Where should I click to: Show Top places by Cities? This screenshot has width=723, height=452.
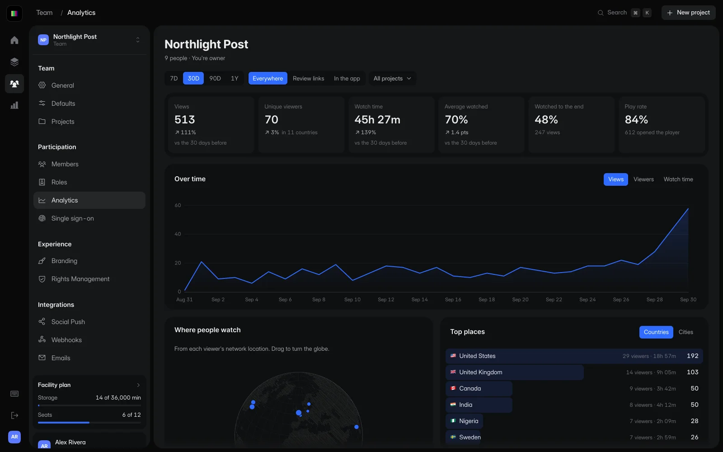(x=685, y=332)
